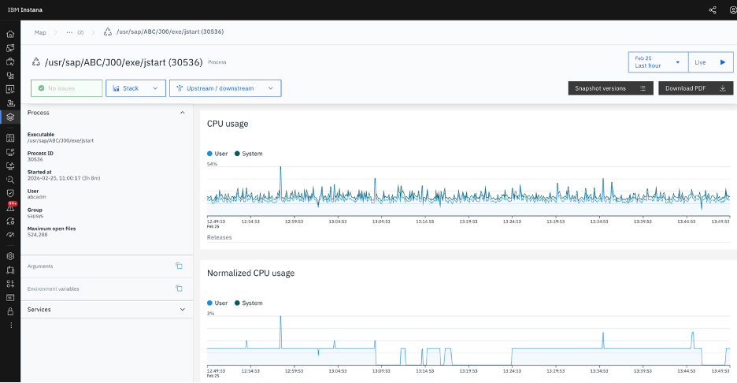Open the analytics magnifier icon in sidebar
The image size is (737, 383).
[x=10, y=180]
